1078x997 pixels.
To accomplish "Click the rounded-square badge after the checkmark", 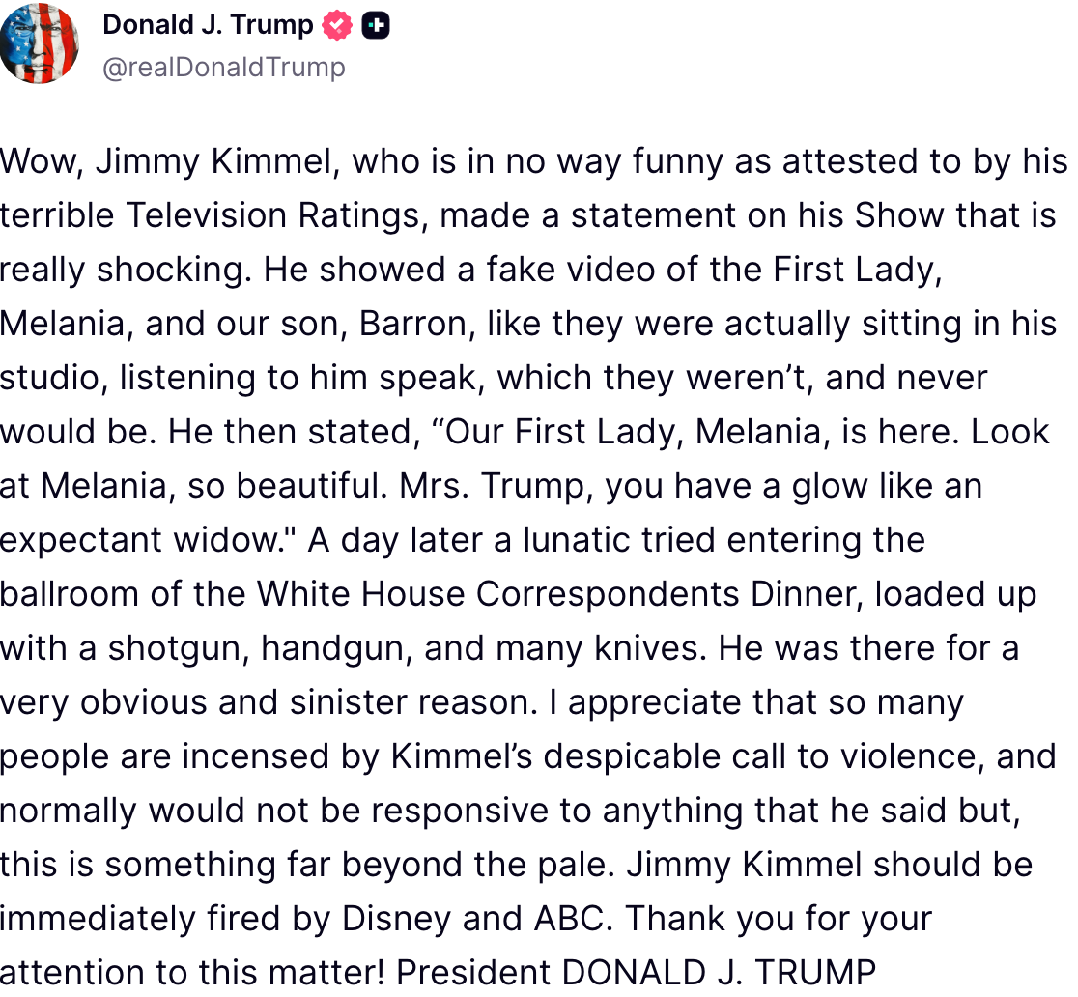I will click(x=377, y=24).
